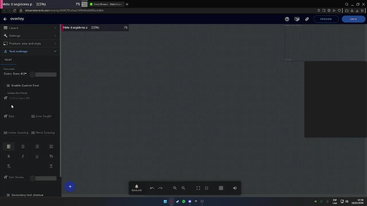Click the monitor overlay settings icon

(x=297, y=19)
